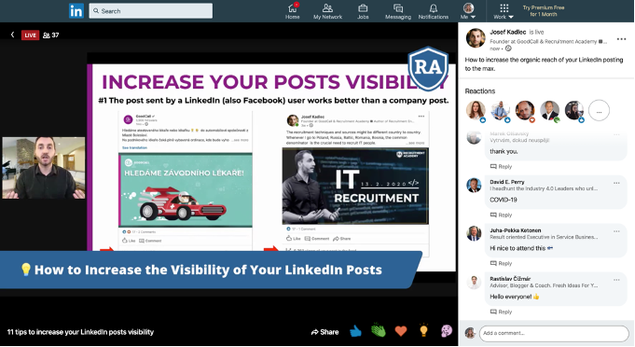Reply to Rastislav Čižmár's comment
635x347 pixels.
tap(502, 312)
